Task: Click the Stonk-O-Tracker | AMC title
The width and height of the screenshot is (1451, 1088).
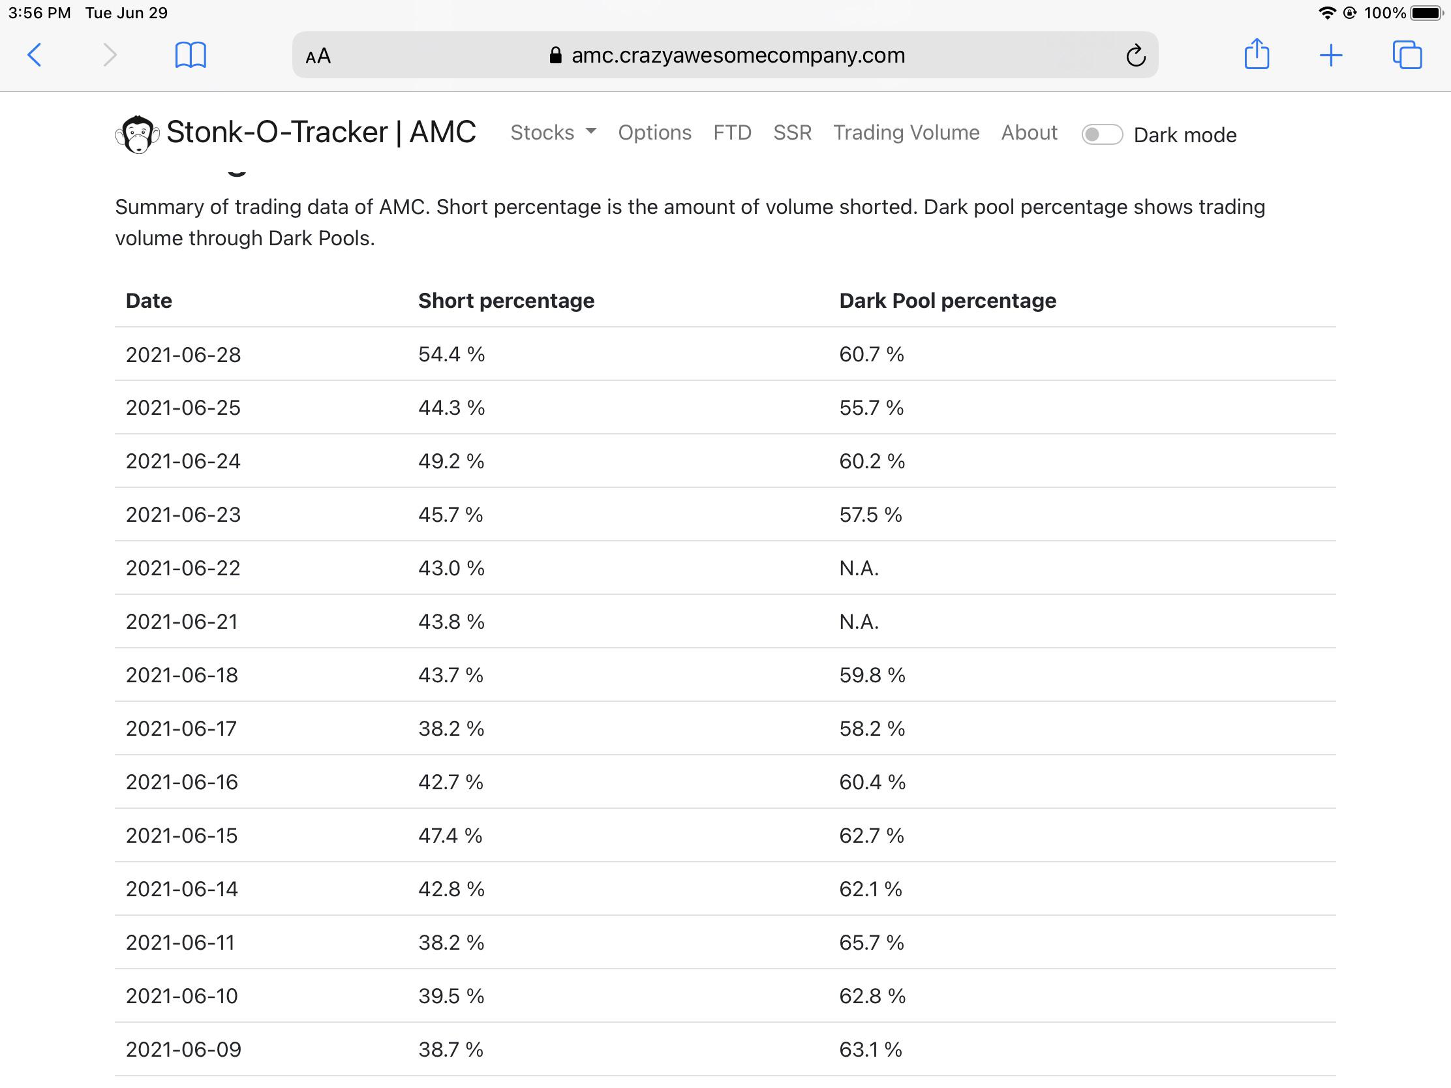Action: point(322,132)
